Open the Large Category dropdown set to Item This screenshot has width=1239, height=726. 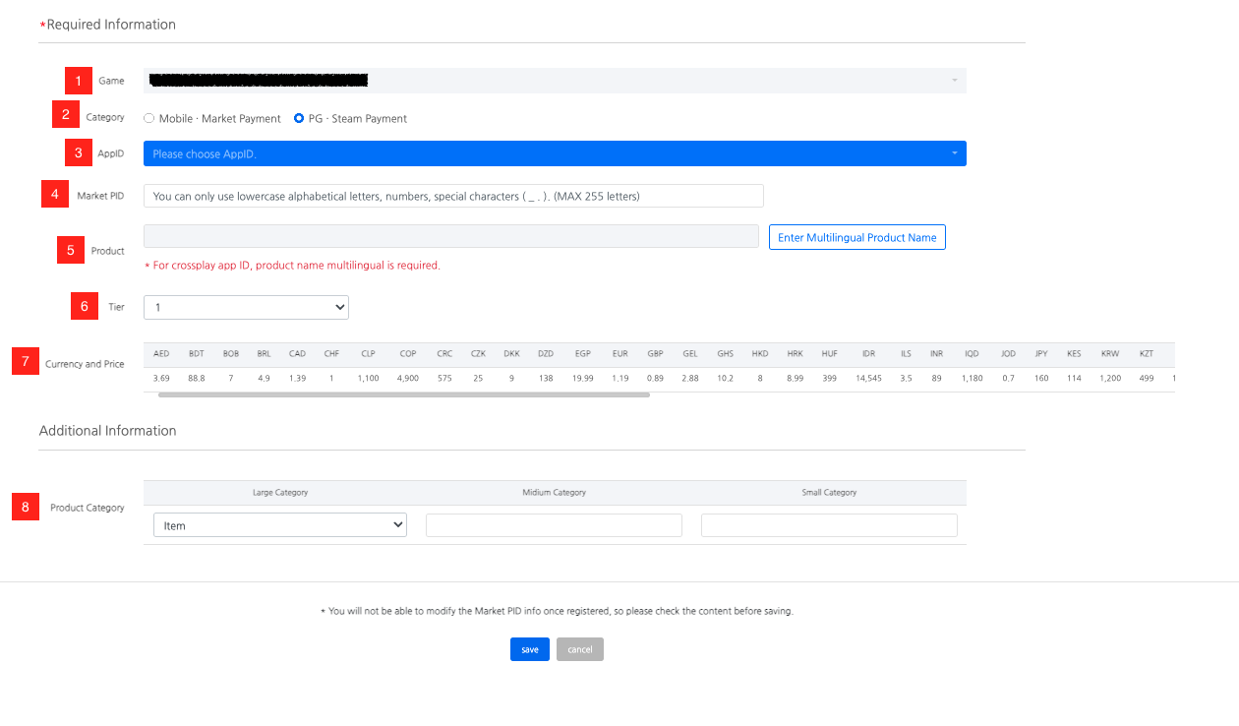click(x=279, y=525)
